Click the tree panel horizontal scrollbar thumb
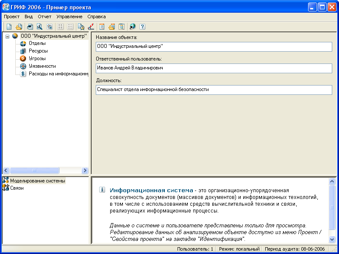Image resolution: width=339 pixels, height=254 pixels. pos(34,171)
